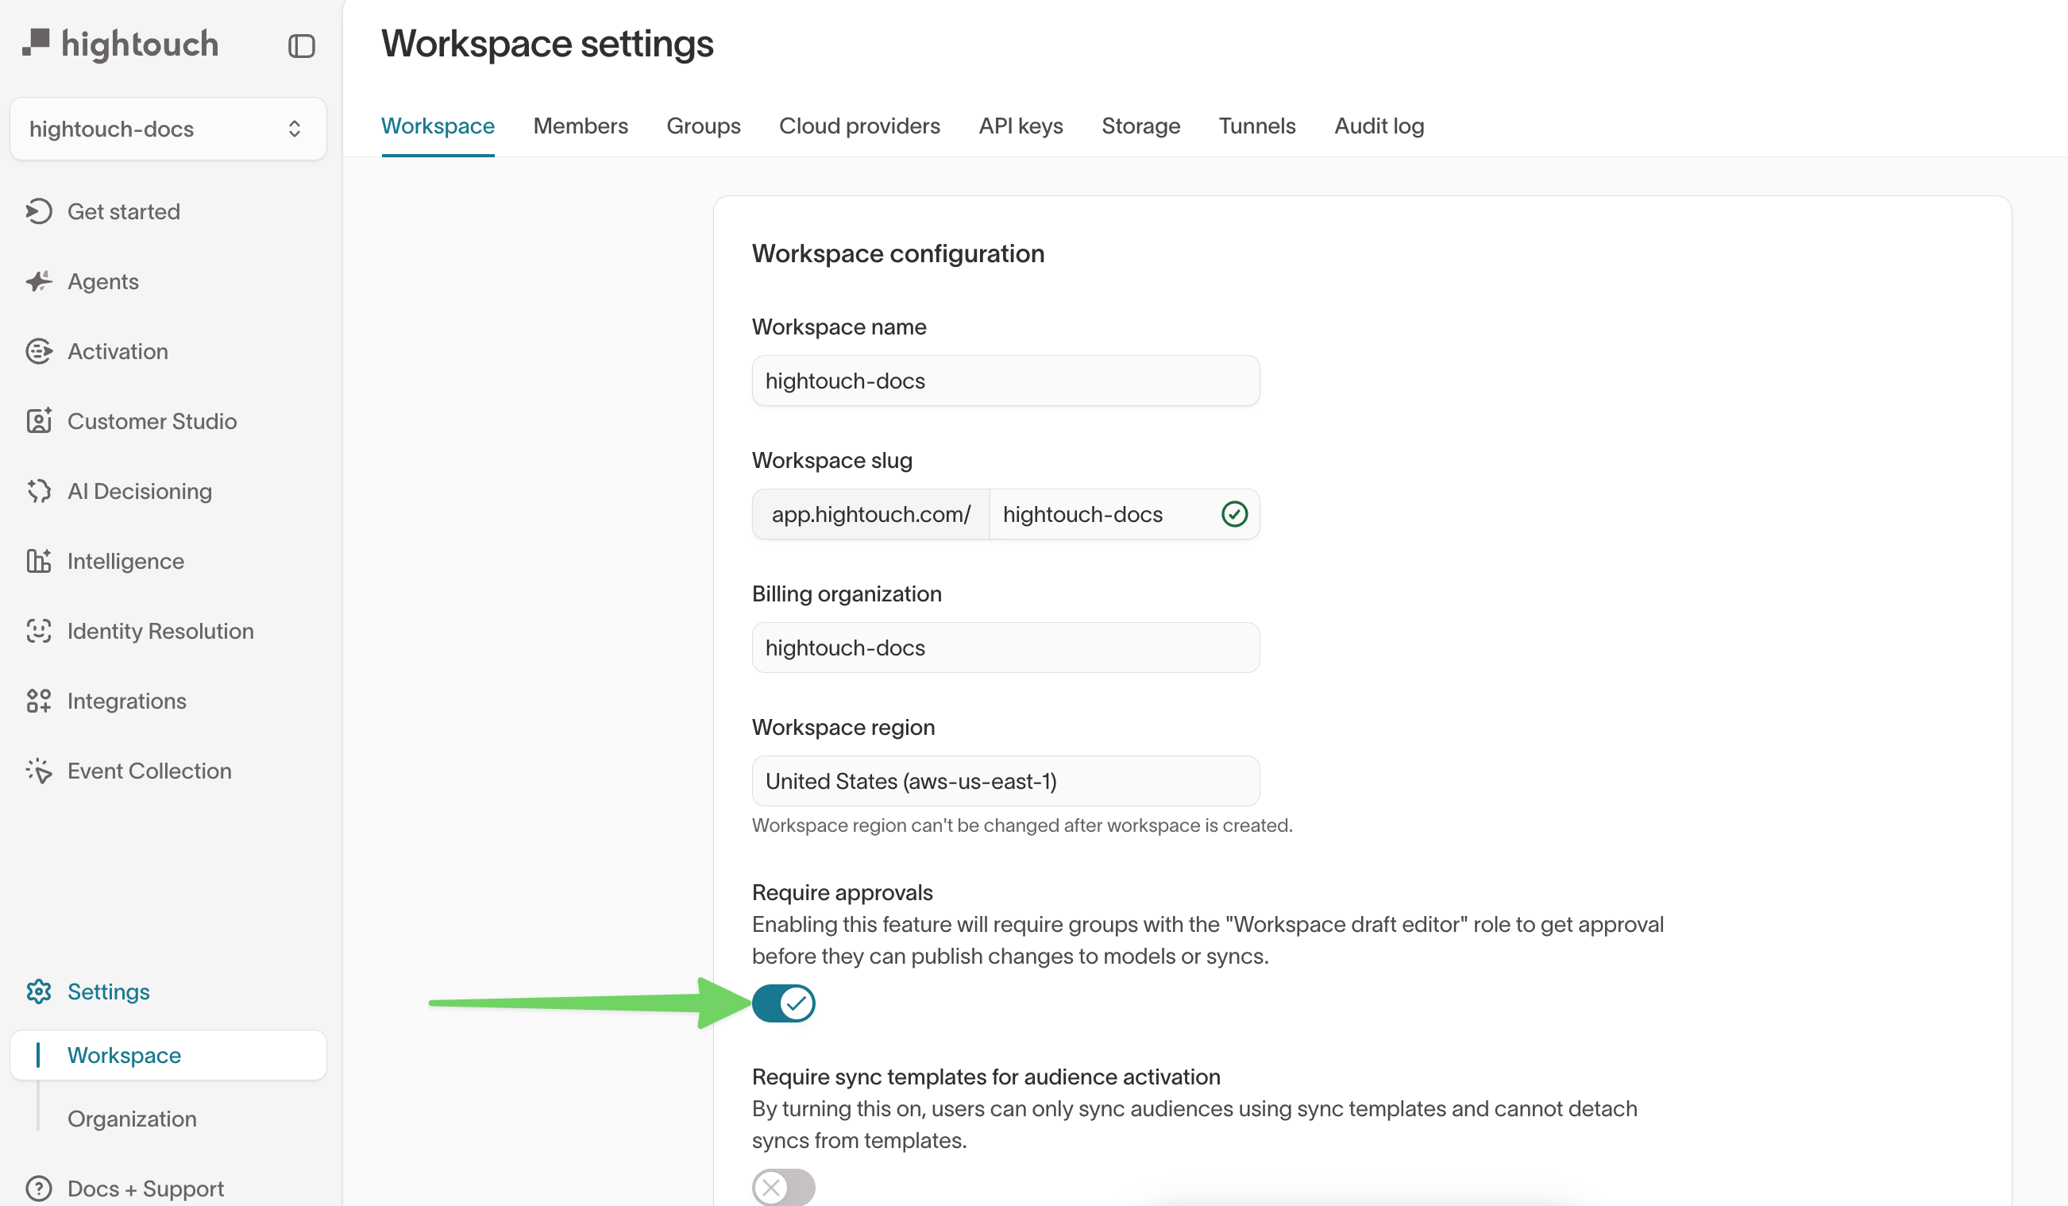Open Docs + Support link

coord(145,1188)
